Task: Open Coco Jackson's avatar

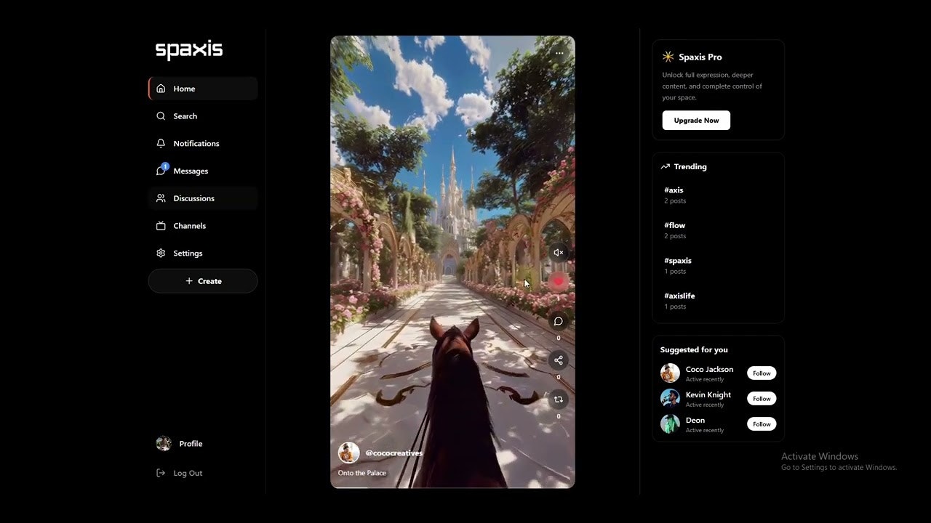Action: (x=670, y=373)
